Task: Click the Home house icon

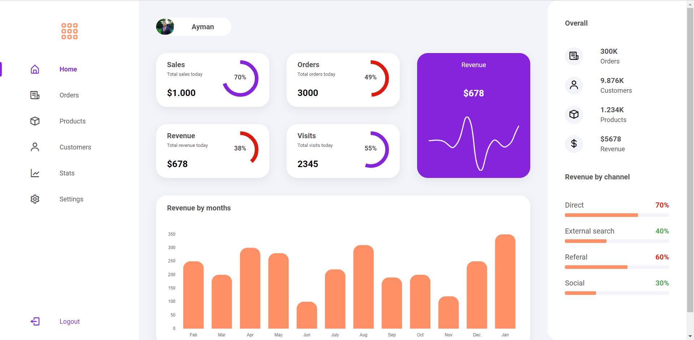Action: tap(35, 69)
